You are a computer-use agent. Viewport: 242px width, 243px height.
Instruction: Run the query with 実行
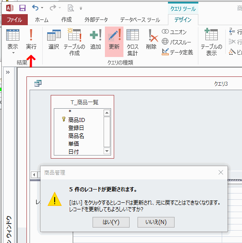click(x=31, y=39)
